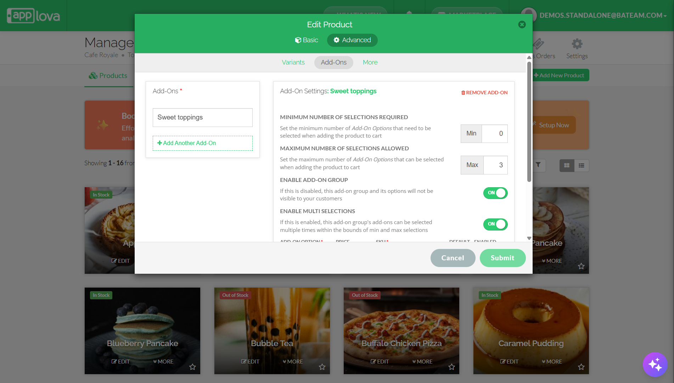The width and height of the screenshot is (674, 383).
Task: Open the Settings gear icon
Action: (x=577, y=44)
